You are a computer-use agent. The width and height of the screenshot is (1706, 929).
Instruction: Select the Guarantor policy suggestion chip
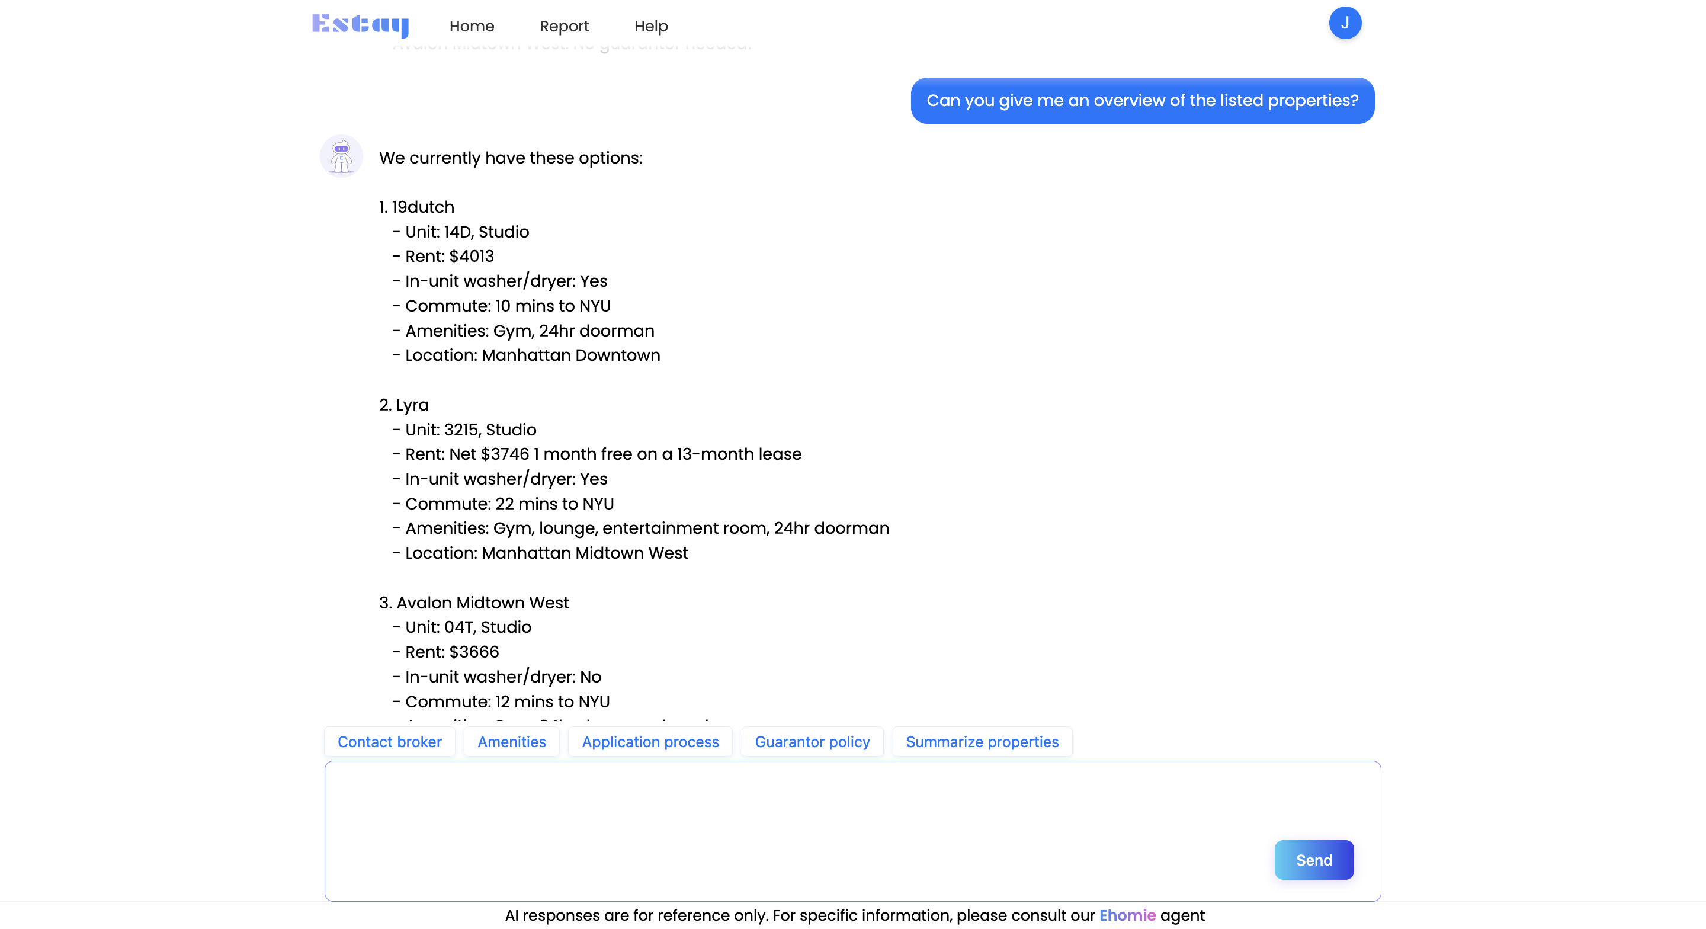pos(812,741)
